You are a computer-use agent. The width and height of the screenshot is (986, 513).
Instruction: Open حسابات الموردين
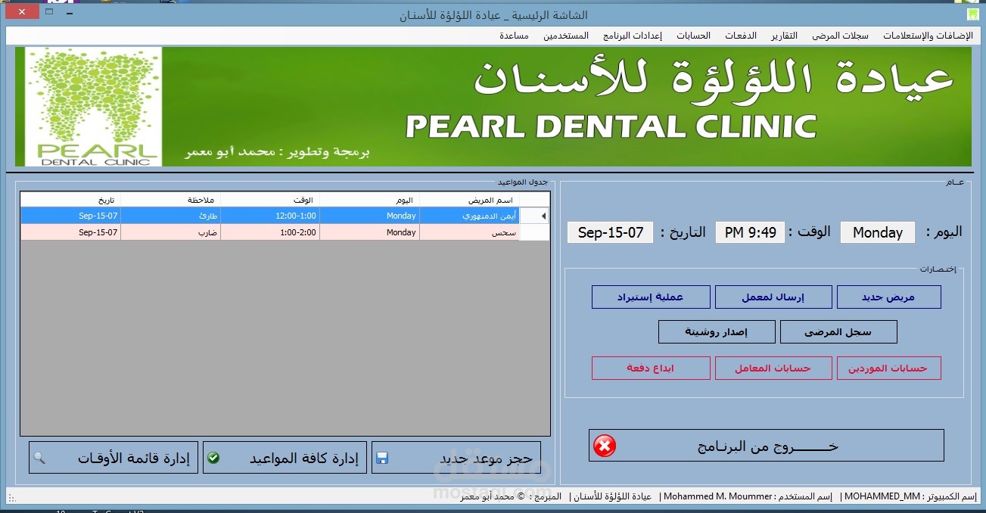(888, 368)
